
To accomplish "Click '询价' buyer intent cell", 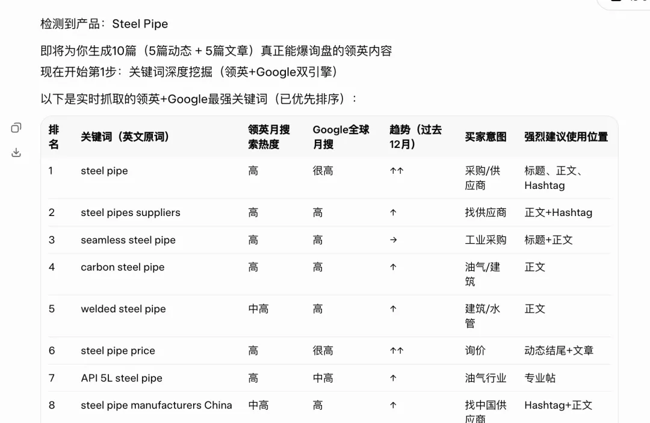I will pos(475,351).
